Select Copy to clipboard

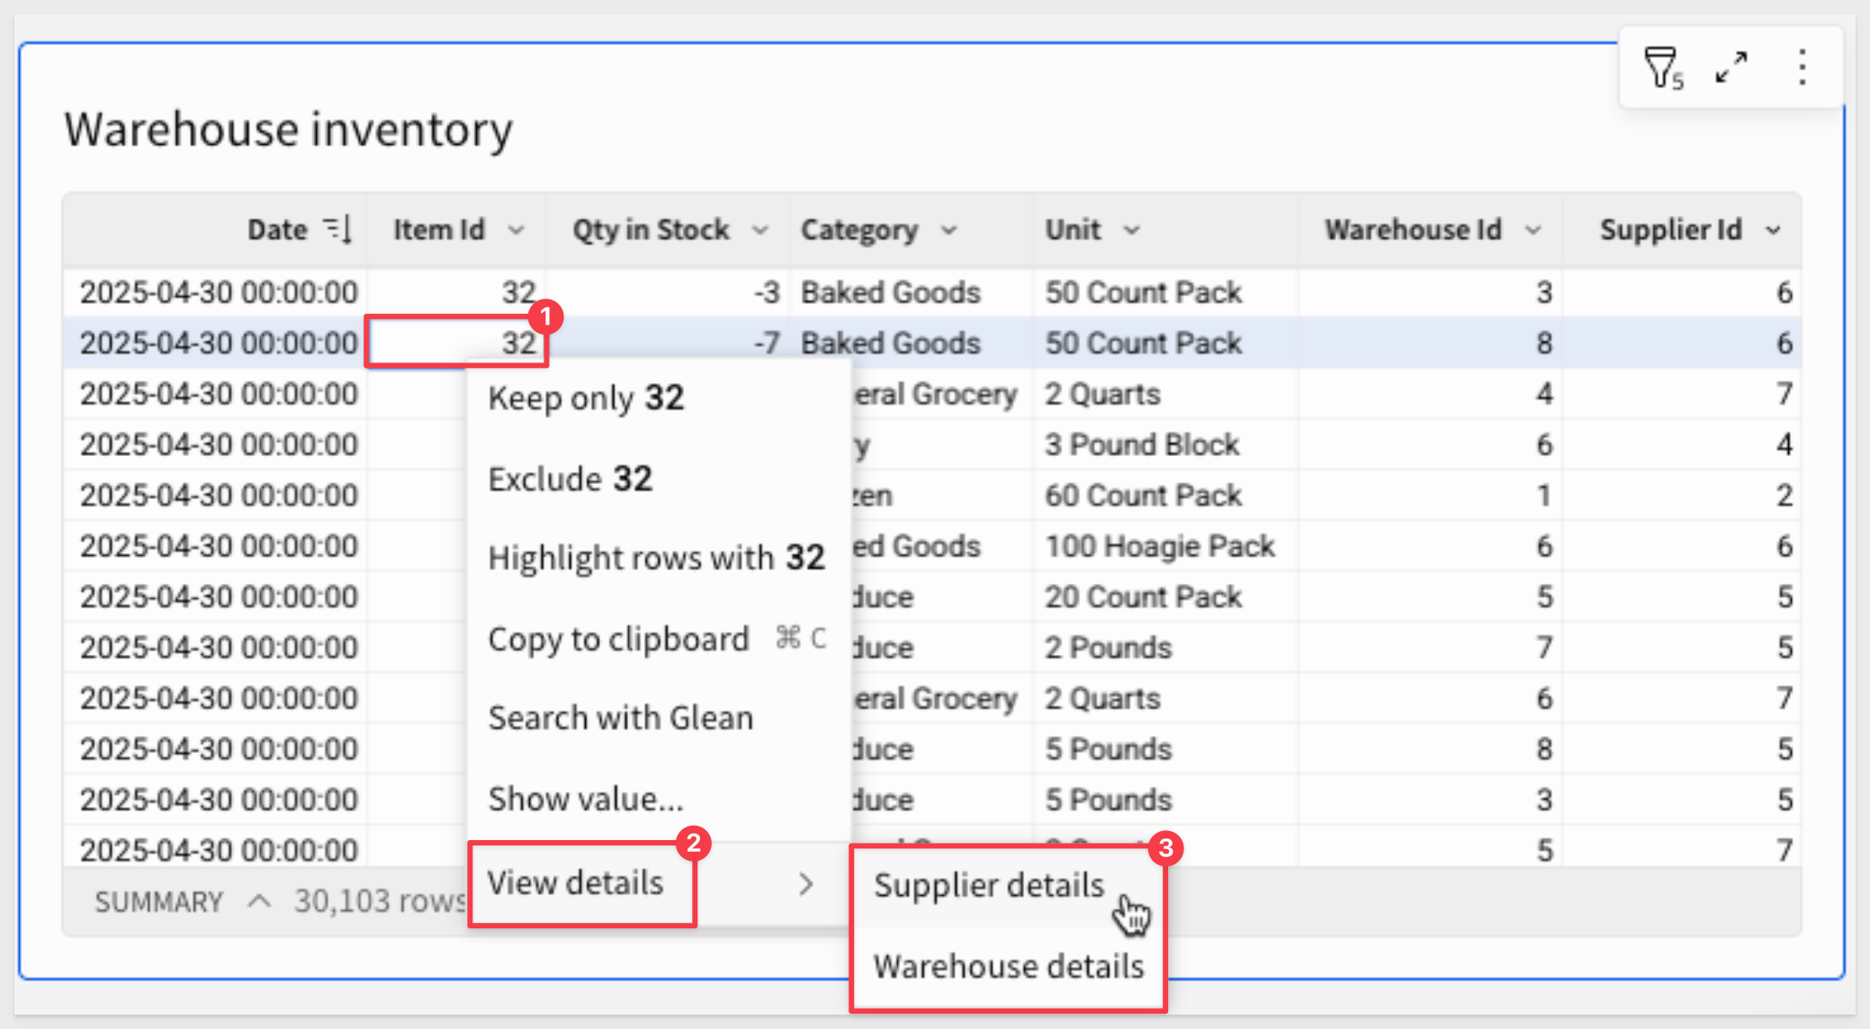618,639
